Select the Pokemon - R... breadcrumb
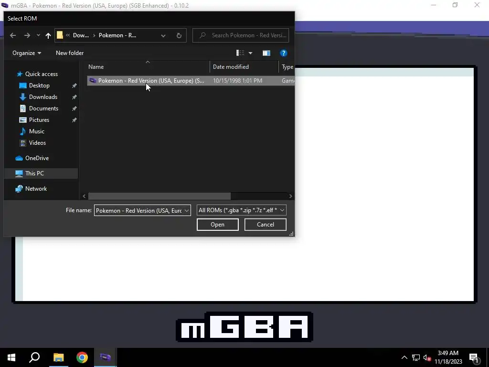489x367 pixels. click(x=117, y=35)
